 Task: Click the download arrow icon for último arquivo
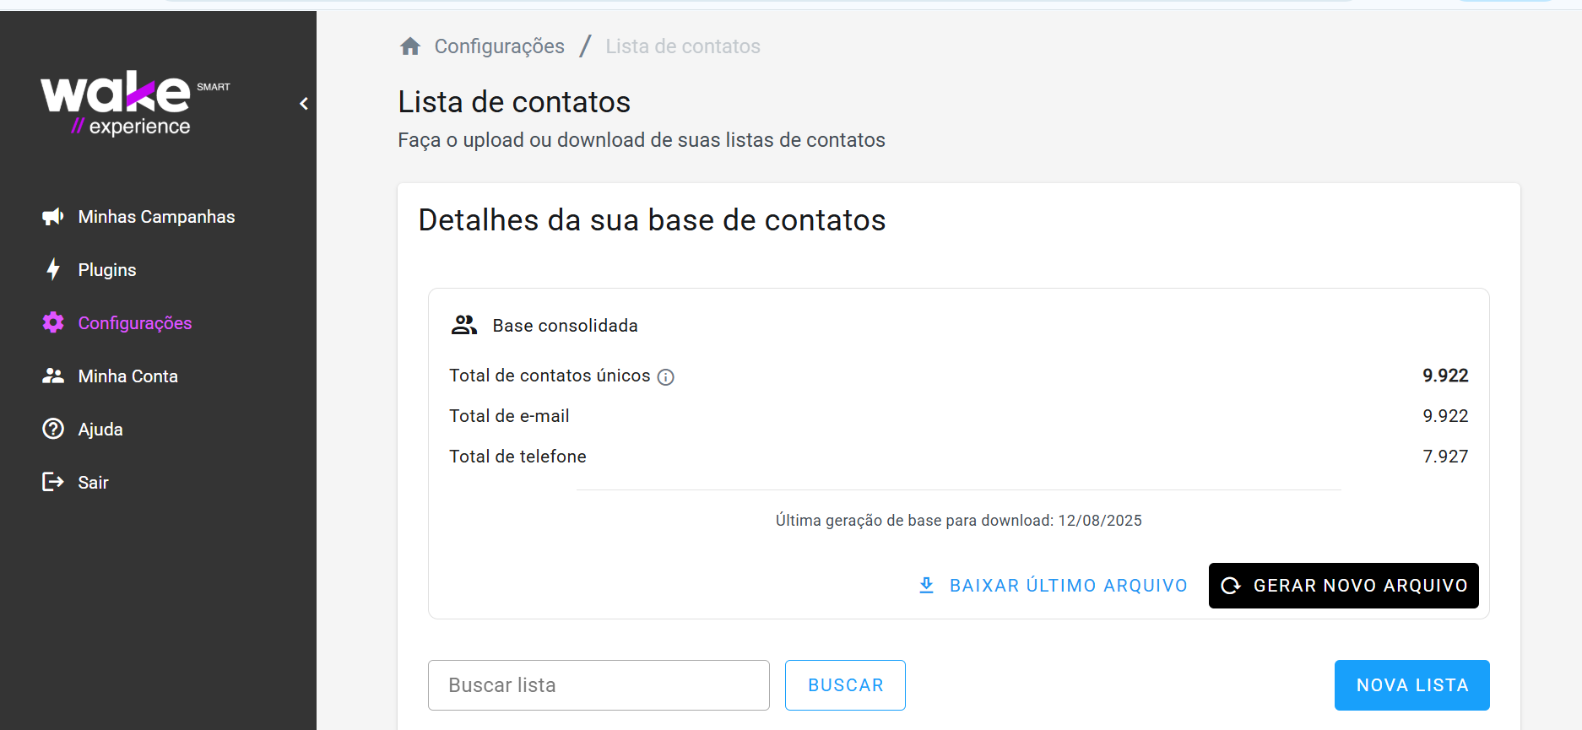tap(926, 585)
